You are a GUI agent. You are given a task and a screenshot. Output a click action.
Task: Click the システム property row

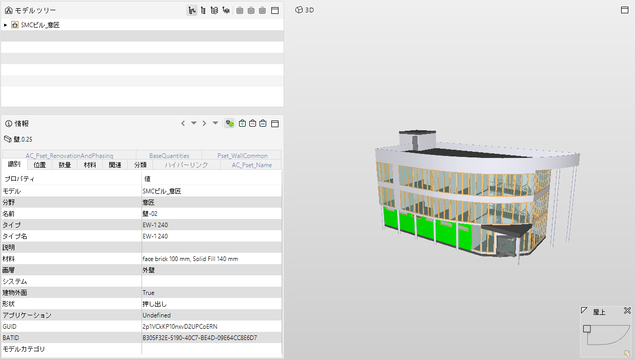tap(142, 282)
